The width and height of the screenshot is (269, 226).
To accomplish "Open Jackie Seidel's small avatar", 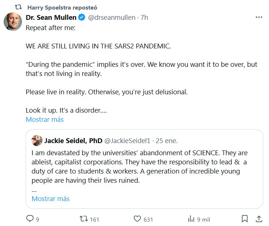I will [37, 141].
